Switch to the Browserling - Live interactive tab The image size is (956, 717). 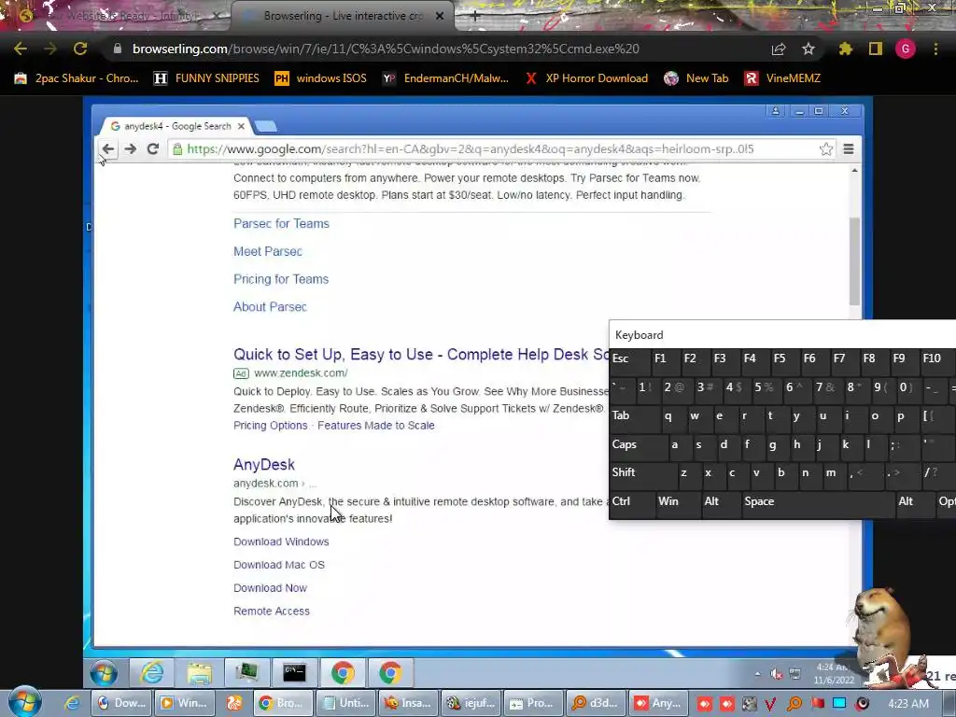pos(342,16)
